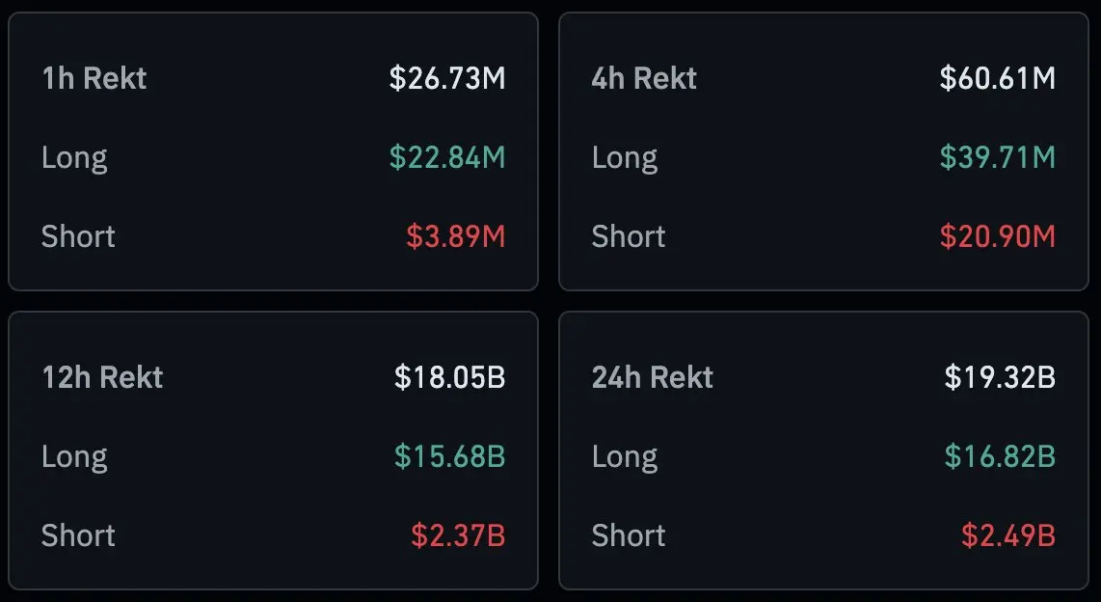1101x602 pixels.
Task: Click the 4h Rekt card title
Action: [x=643, y=78]
